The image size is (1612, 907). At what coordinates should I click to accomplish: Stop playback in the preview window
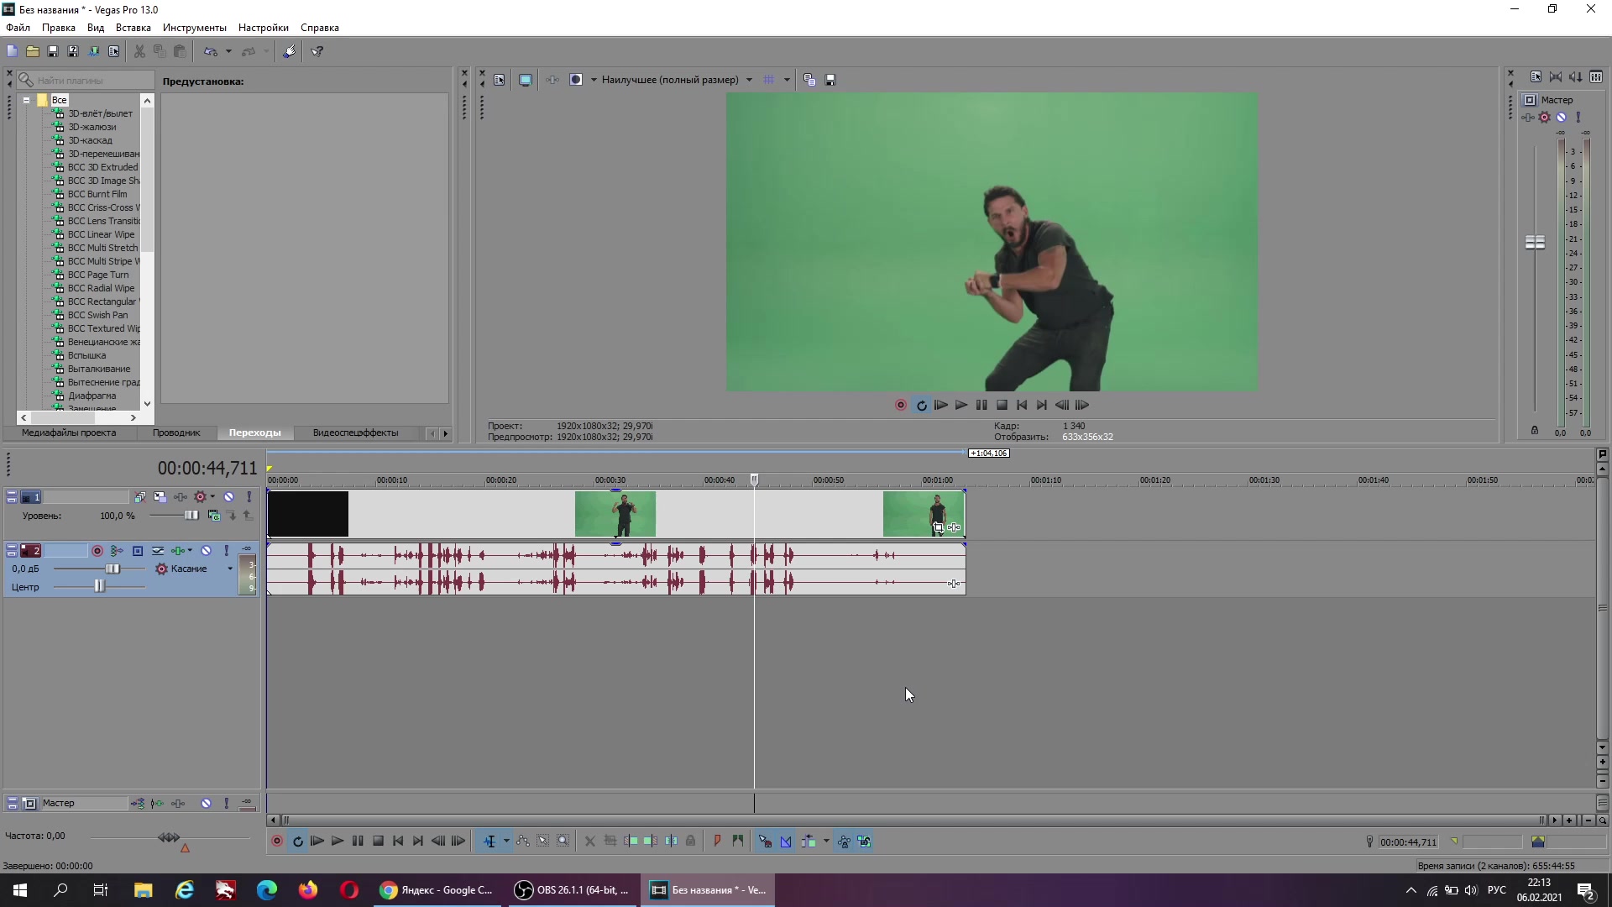click(1002, 405)
